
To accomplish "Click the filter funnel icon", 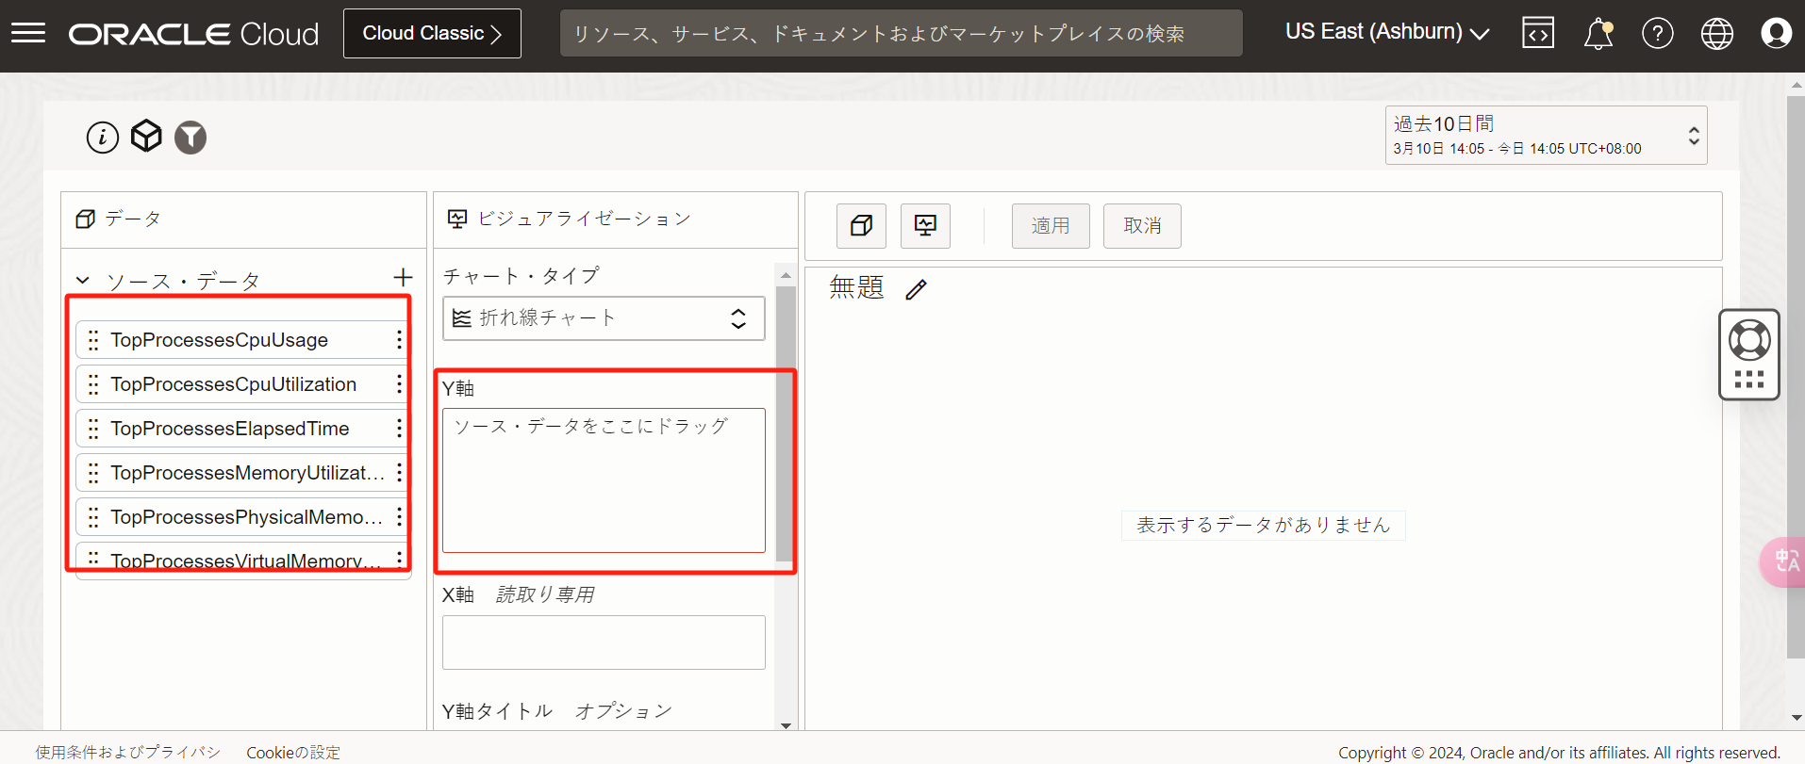I will (x=190, y=138).
